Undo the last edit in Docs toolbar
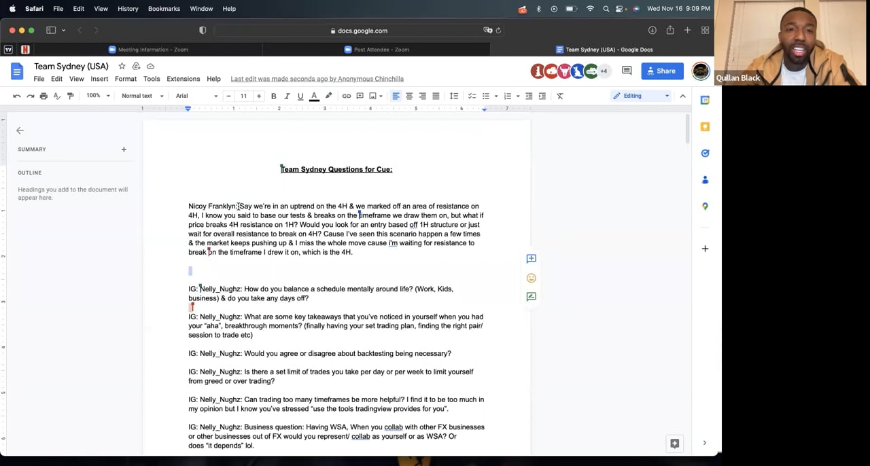The height and width of the screenshot is (466, 870). tap(17, 96)
